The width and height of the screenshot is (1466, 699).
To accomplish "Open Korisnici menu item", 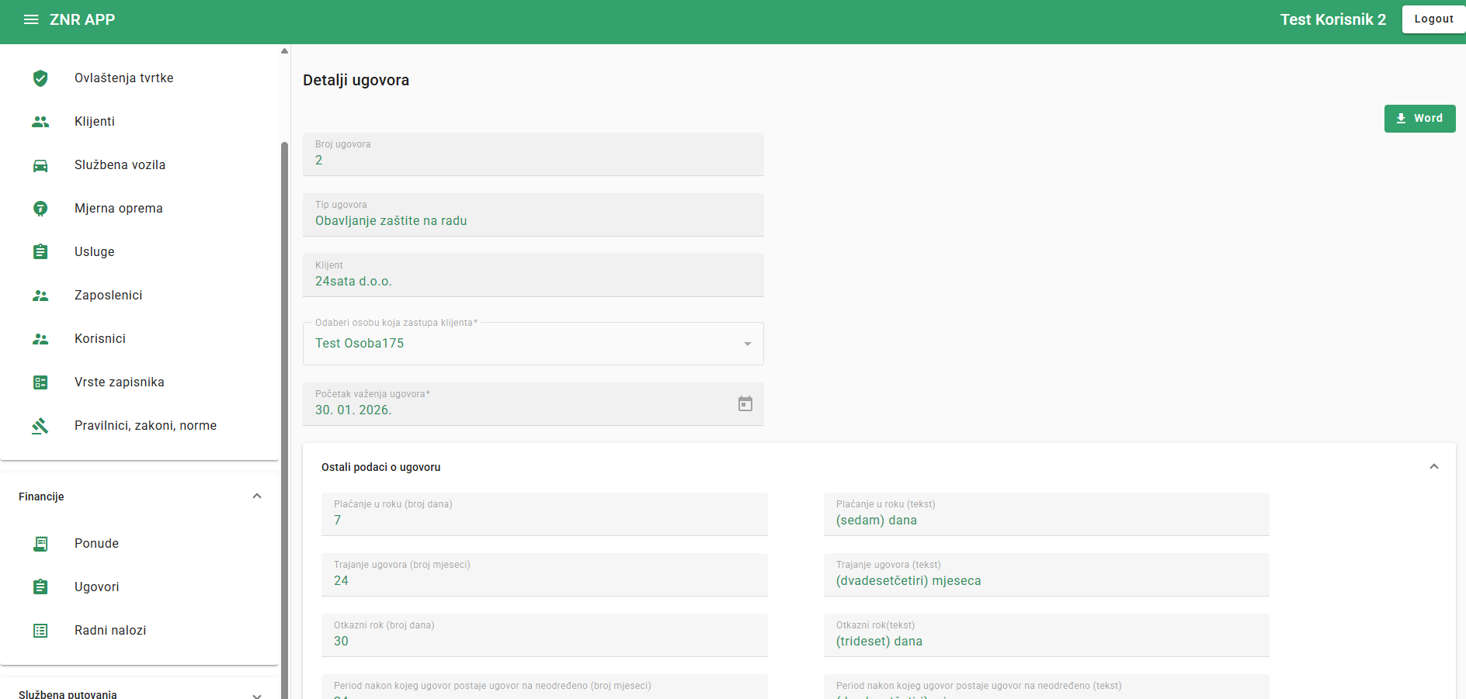I will click(140, 338).
